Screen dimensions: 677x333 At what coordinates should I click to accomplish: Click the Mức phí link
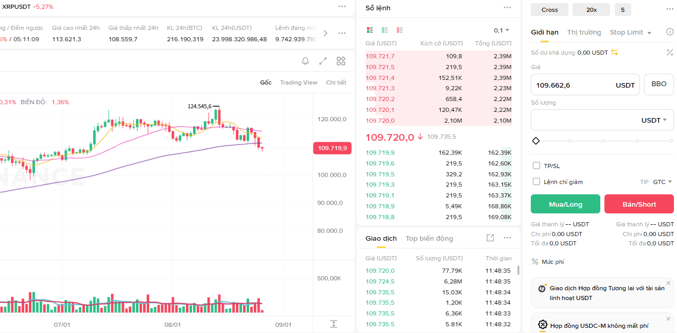tap(553, 262)
